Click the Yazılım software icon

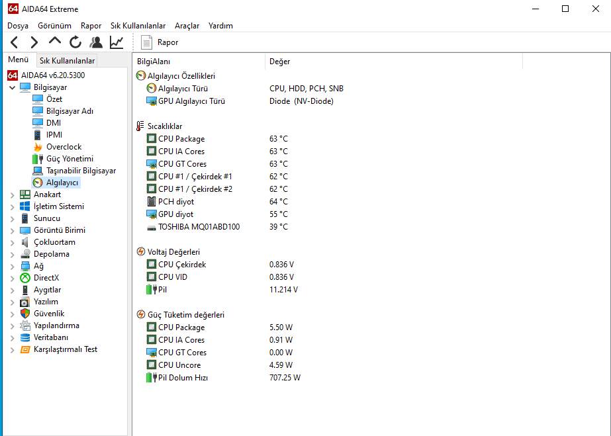click(x=25, y=302)
